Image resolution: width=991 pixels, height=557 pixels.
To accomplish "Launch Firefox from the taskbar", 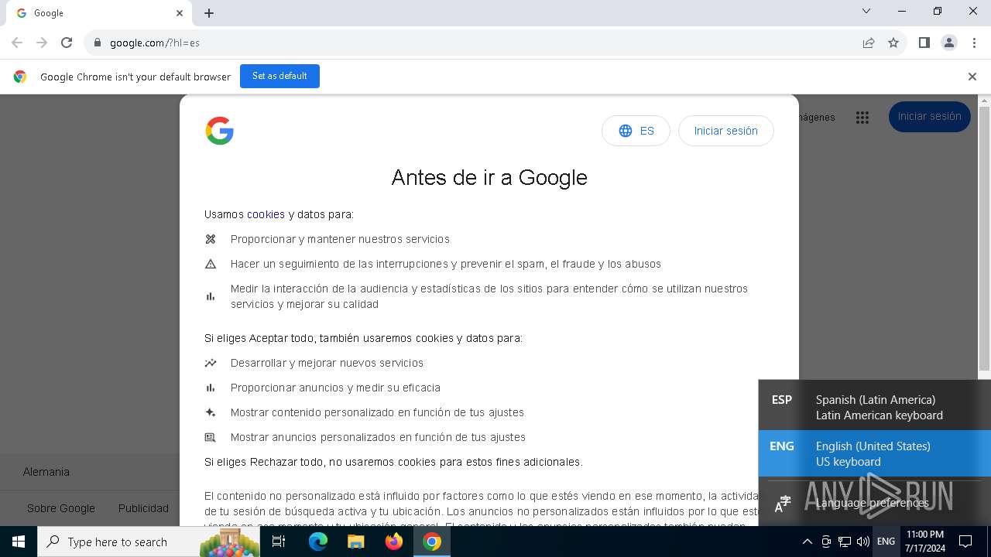I will pos(394,542).
